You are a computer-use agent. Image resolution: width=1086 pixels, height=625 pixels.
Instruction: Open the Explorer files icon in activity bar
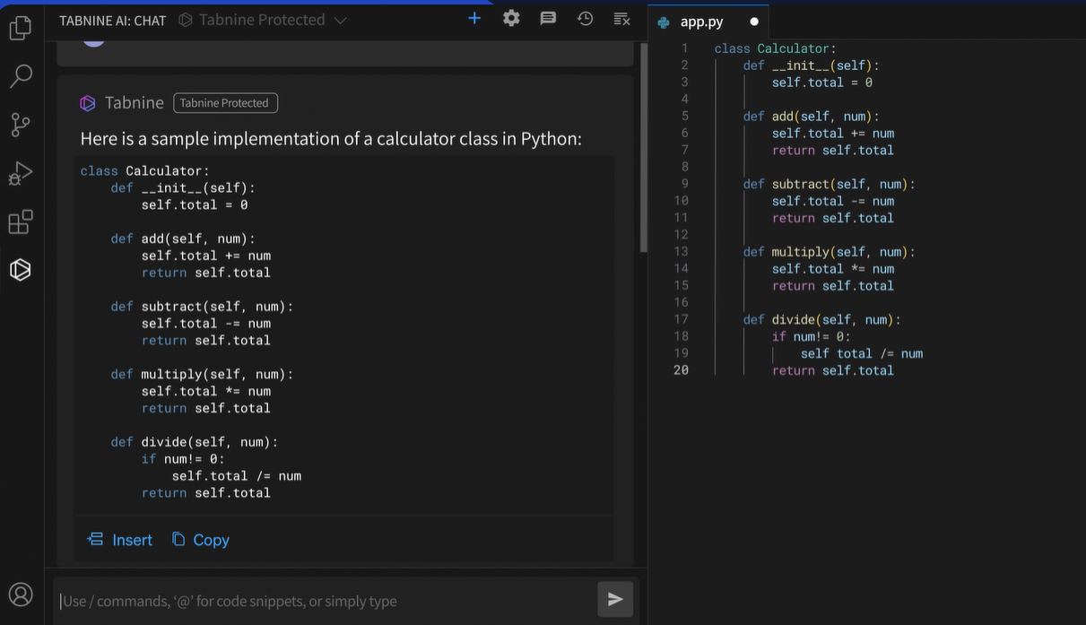20,28
